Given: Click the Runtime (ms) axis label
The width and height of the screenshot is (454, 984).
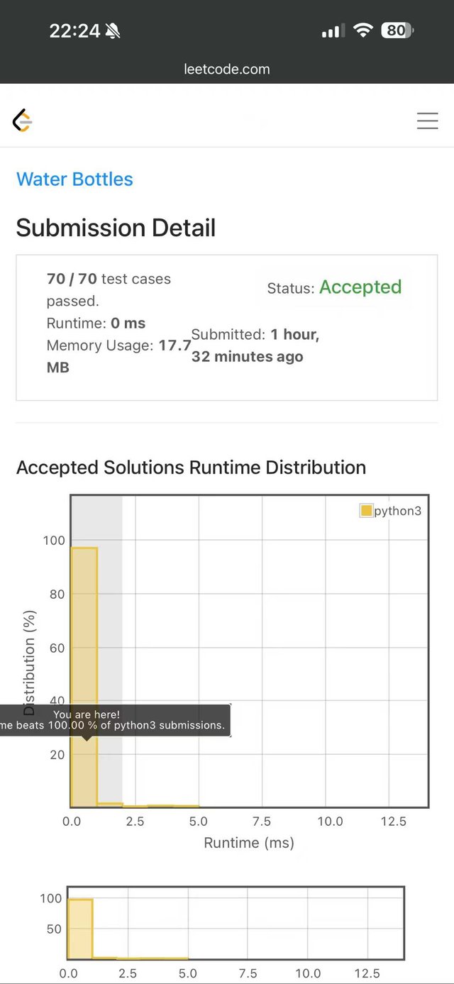Looking at the screenshot, I should point(249,843).
